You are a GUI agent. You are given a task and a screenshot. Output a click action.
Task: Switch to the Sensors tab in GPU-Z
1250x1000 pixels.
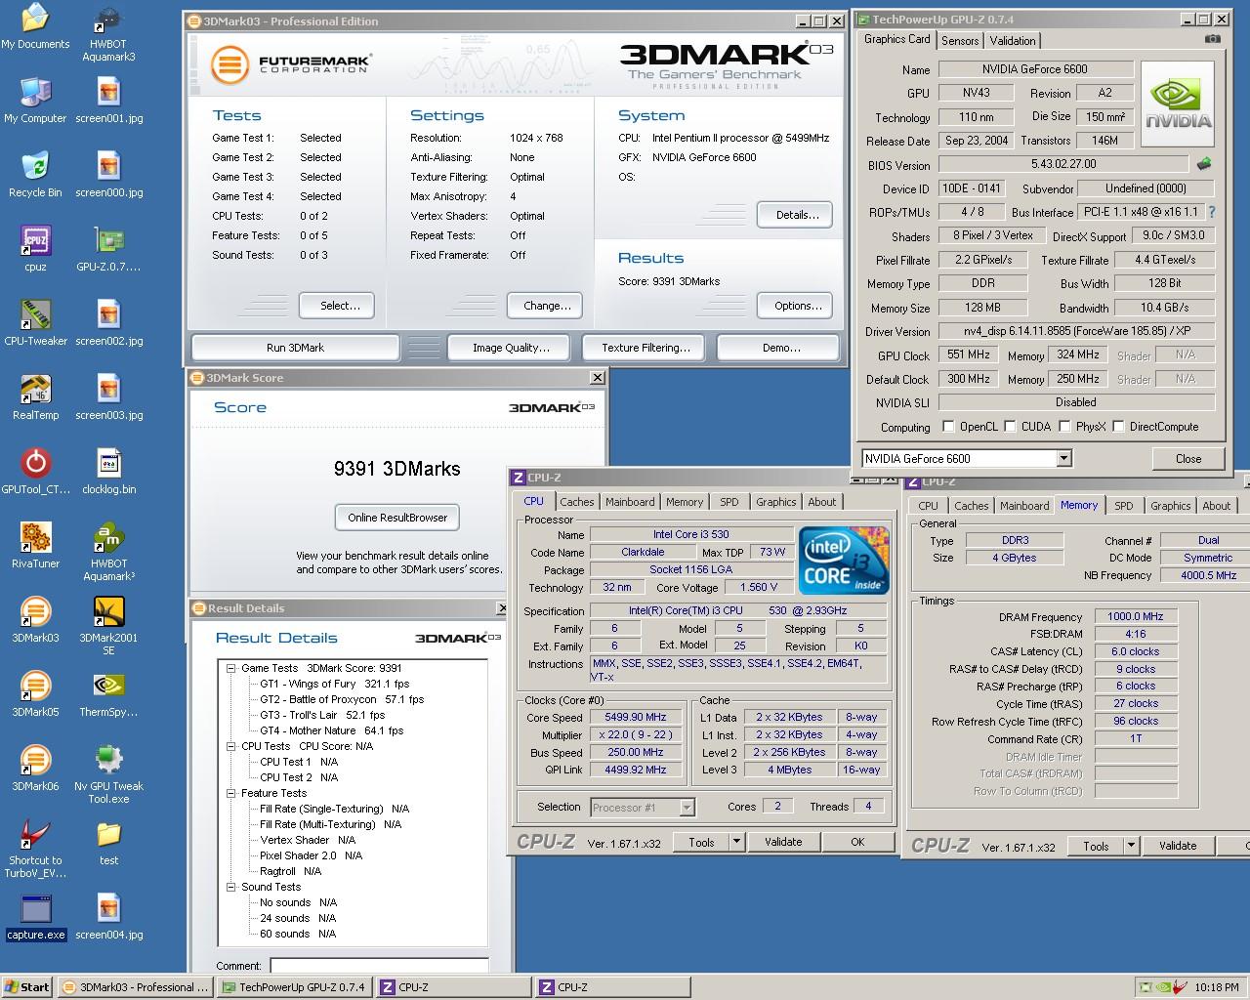pos(959,40)
